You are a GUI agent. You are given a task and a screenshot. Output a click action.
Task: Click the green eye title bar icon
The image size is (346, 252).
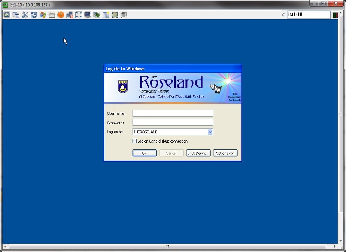(5, 4)
